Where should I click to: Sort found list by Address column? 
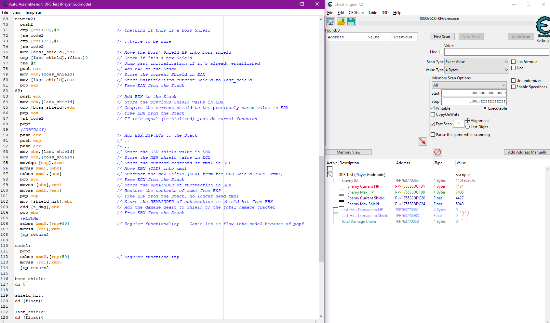click(x=346, y=37)
